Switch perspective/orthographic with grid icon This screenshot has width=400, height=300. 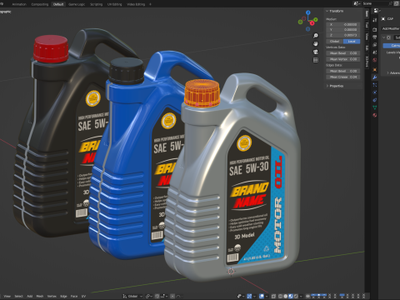[316, 60]
